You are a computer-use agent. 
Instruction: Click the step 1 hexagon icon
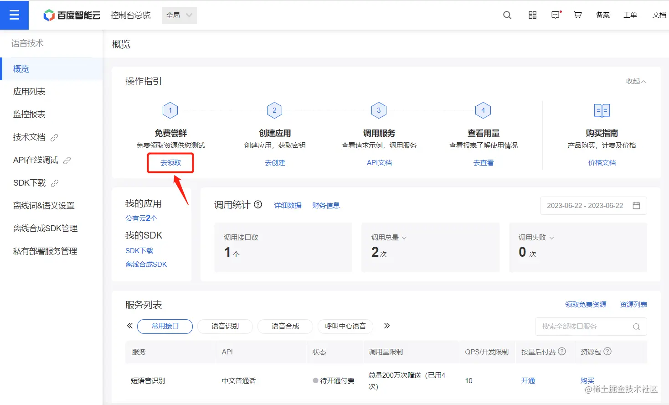coord(170,110)
